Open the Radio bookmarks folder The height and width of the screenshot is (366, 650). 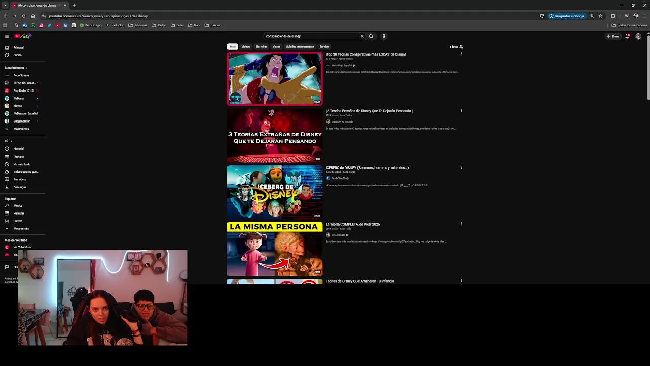159,25
